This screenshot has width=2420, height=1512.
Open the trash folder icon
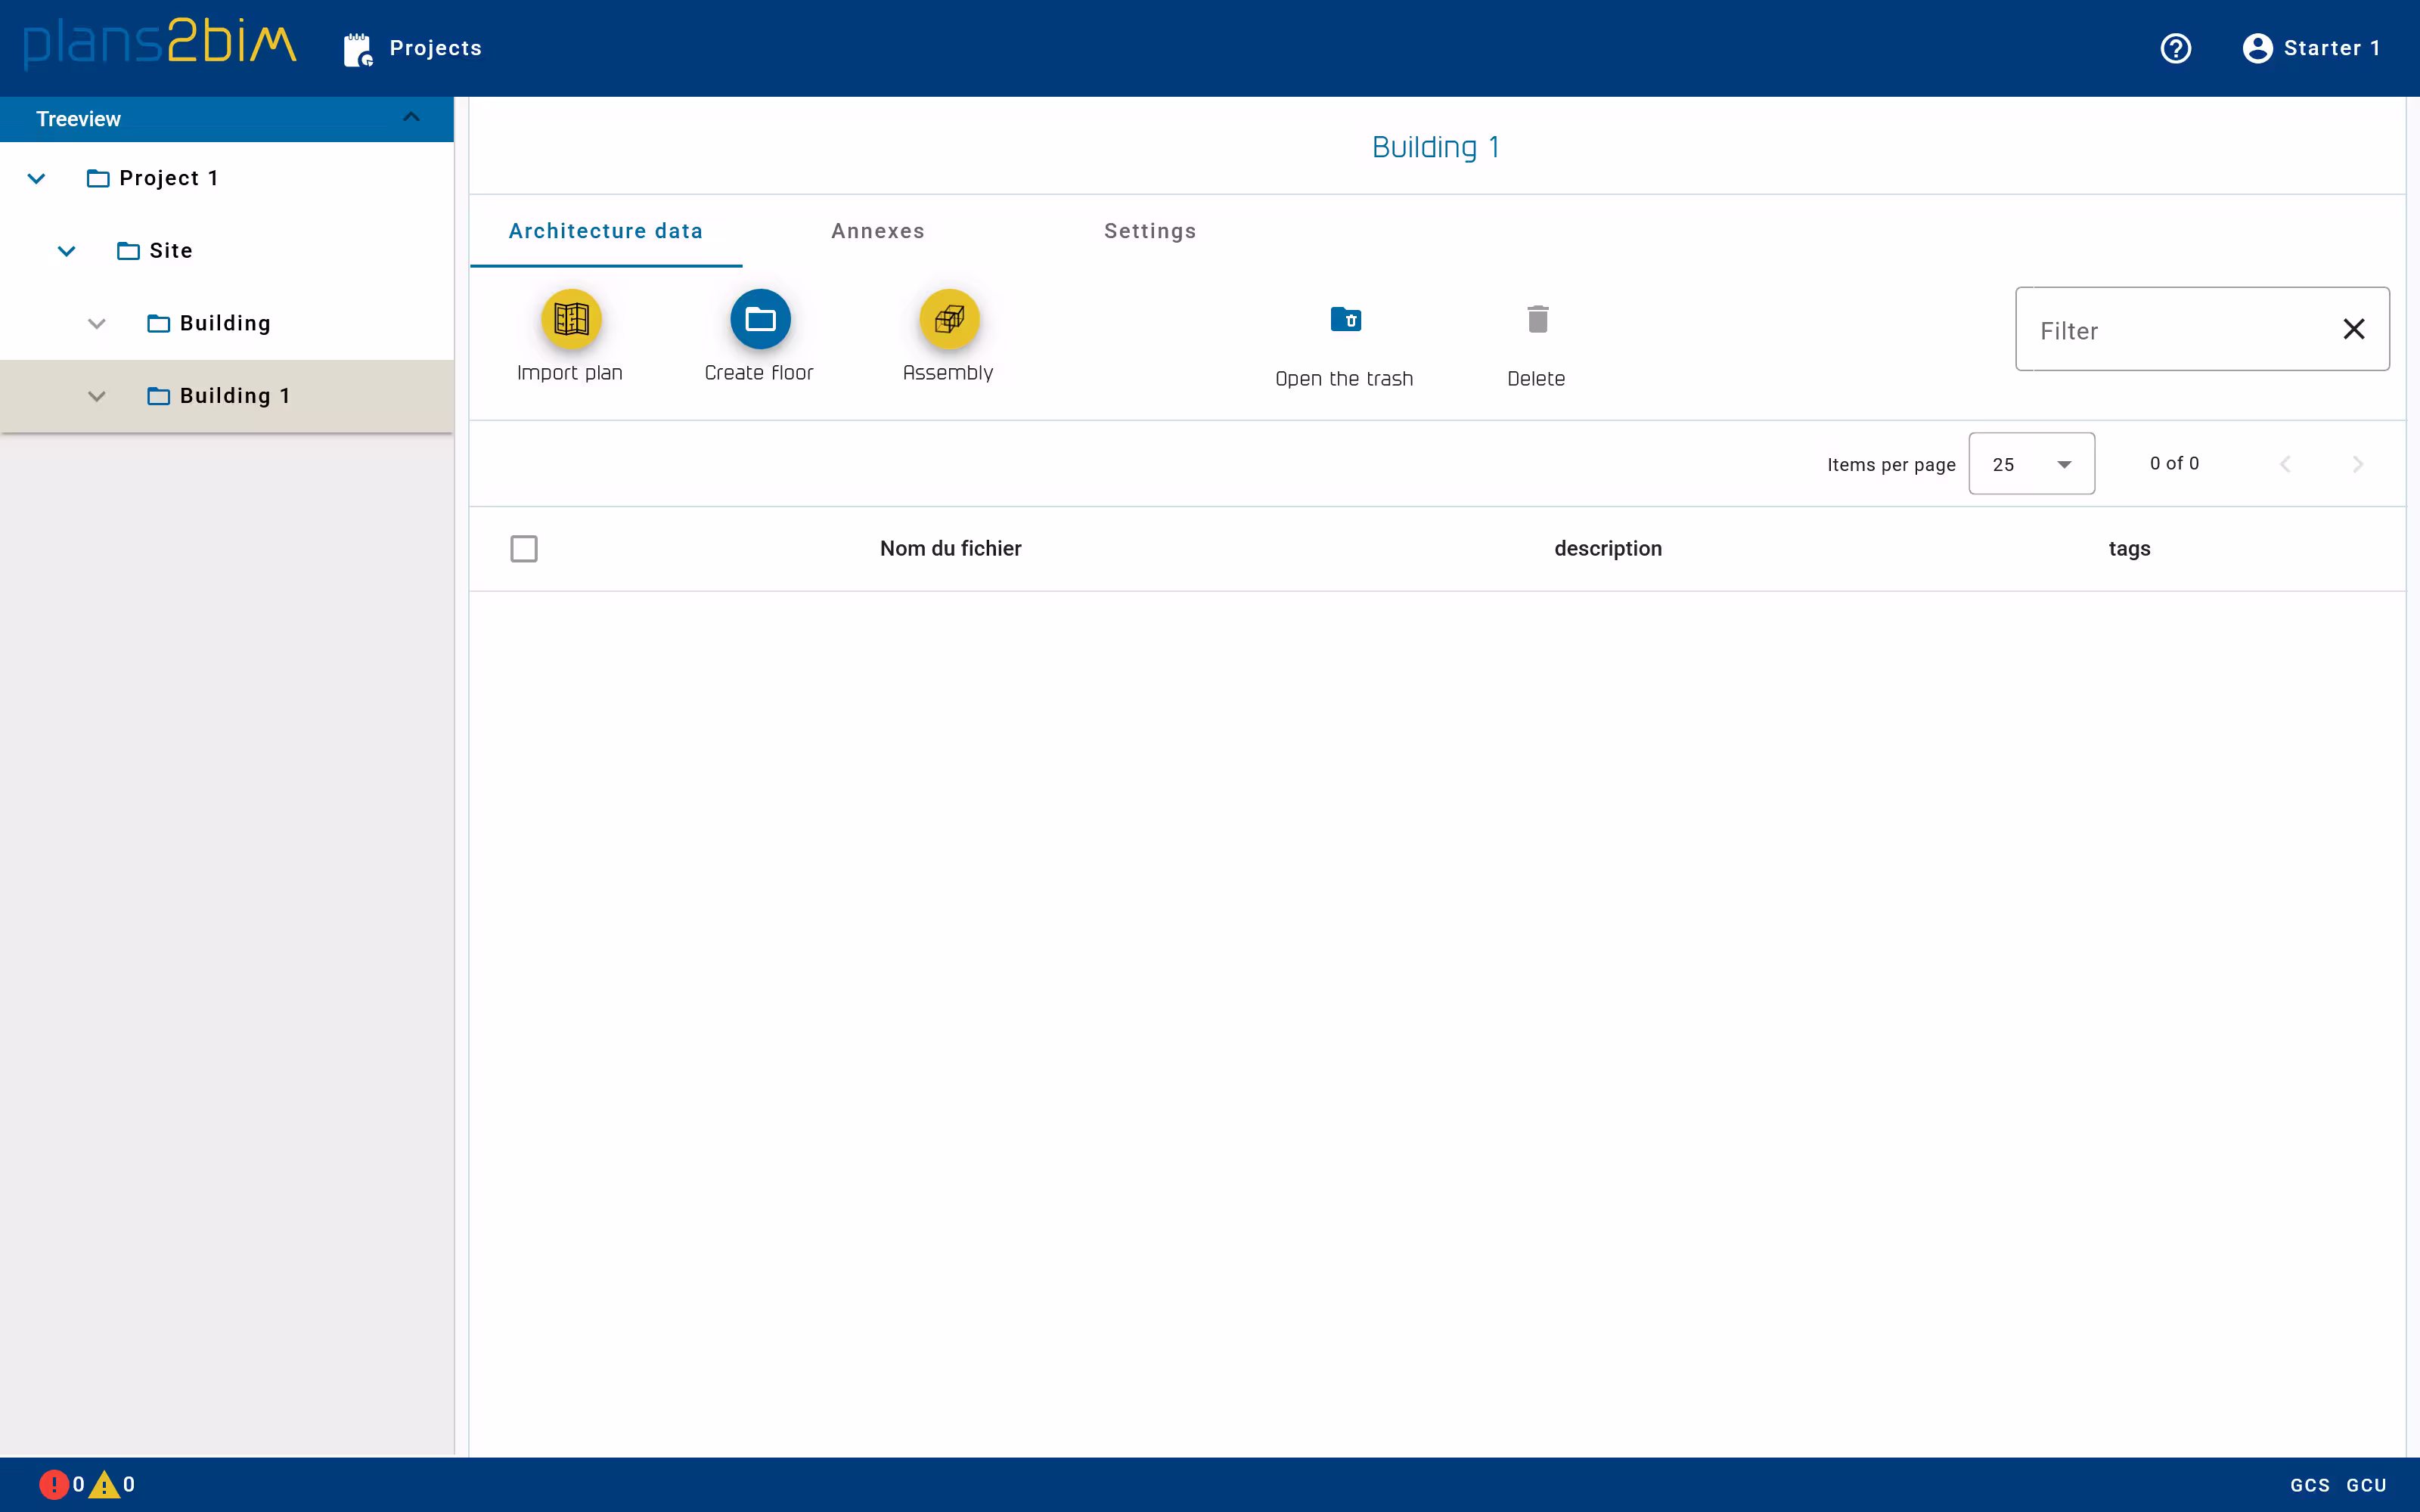(1345, 319)
